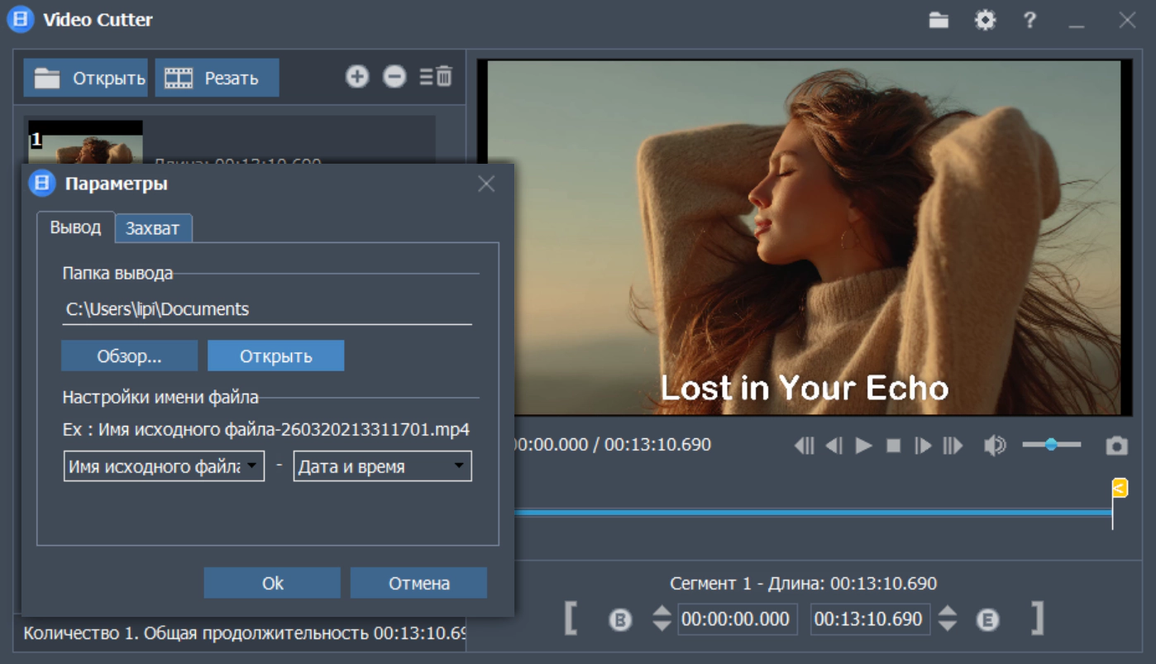This screenshot has width=1156, height=664.
Task: Set segment beginning with the B marker
Action: point(620,619)
